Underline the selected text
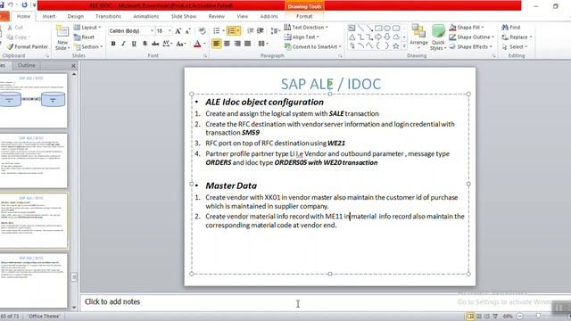 [x=134, y=44]
